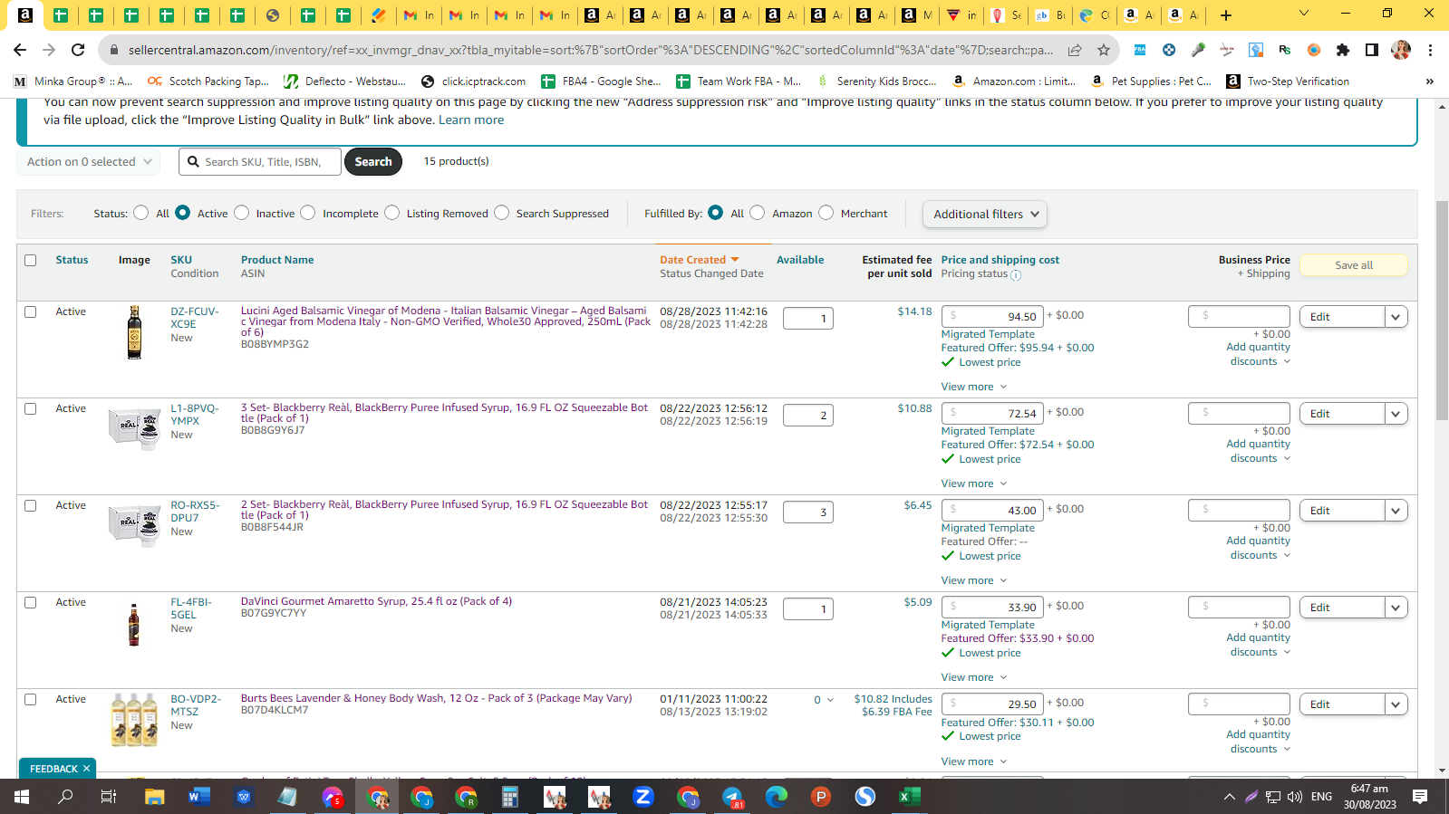This screenshot has height=814, width=1449.
Task: Open the Windows Start menu
Action: click(22, 797)
